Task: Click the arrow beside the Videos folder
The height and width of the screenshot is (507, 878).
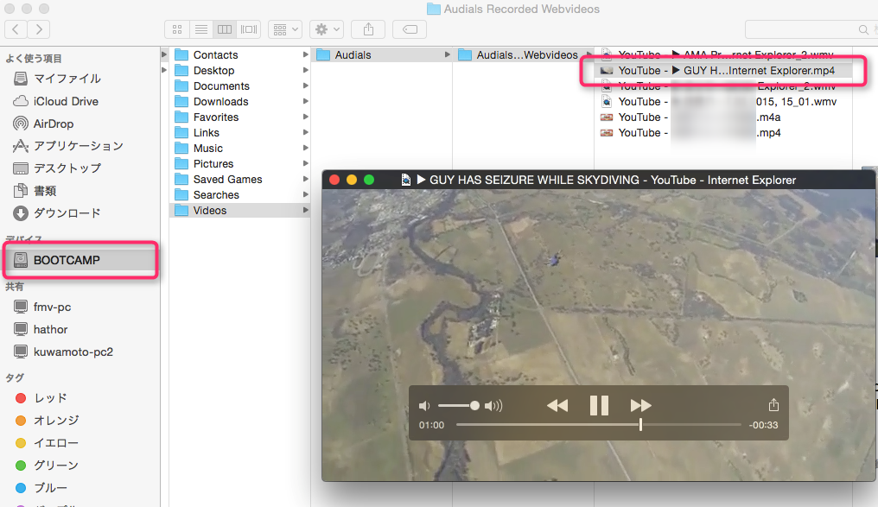Action: [x=306, y=211]
